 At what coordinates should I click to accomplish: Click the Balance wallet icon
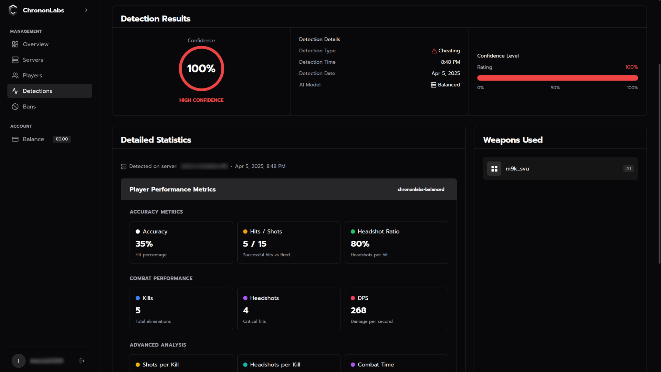click(x=15, y=139)
